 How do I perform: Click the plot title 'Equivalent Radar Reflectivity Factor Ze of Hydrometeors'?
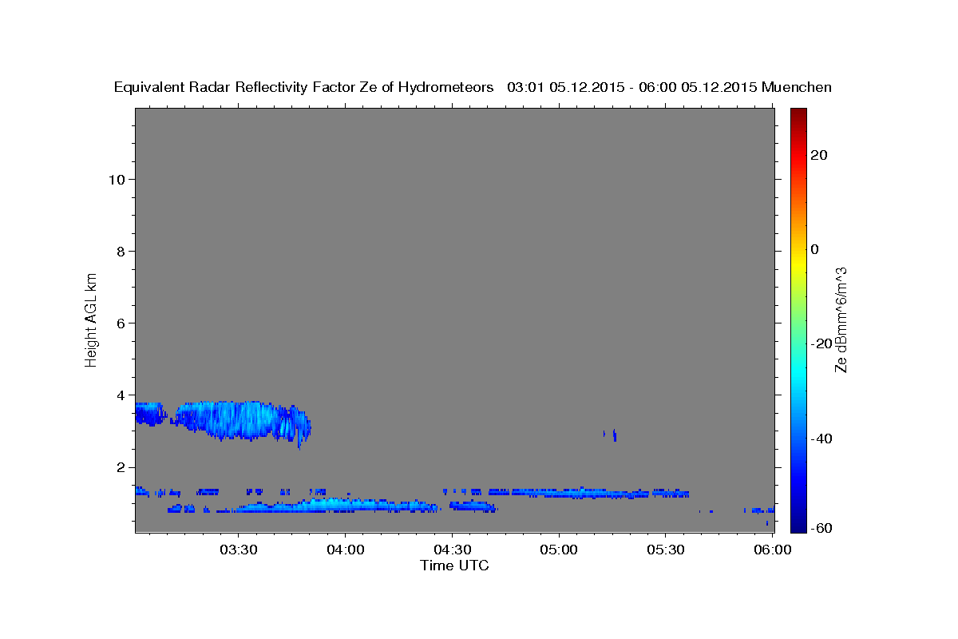(x=303, y=88)
